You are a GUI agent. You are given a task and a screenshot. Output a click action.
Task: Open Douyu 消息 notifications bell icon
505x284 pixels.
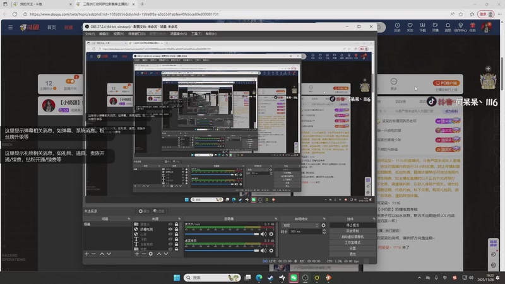(448, 27)
